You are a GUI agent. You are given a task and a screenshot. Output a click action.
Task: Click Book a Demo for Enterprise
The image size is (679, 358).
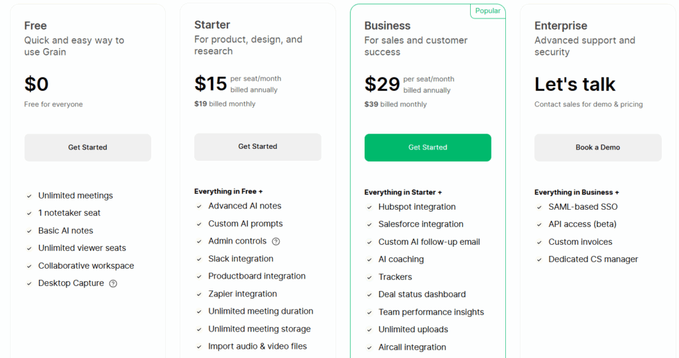click(x=597, y=148)
